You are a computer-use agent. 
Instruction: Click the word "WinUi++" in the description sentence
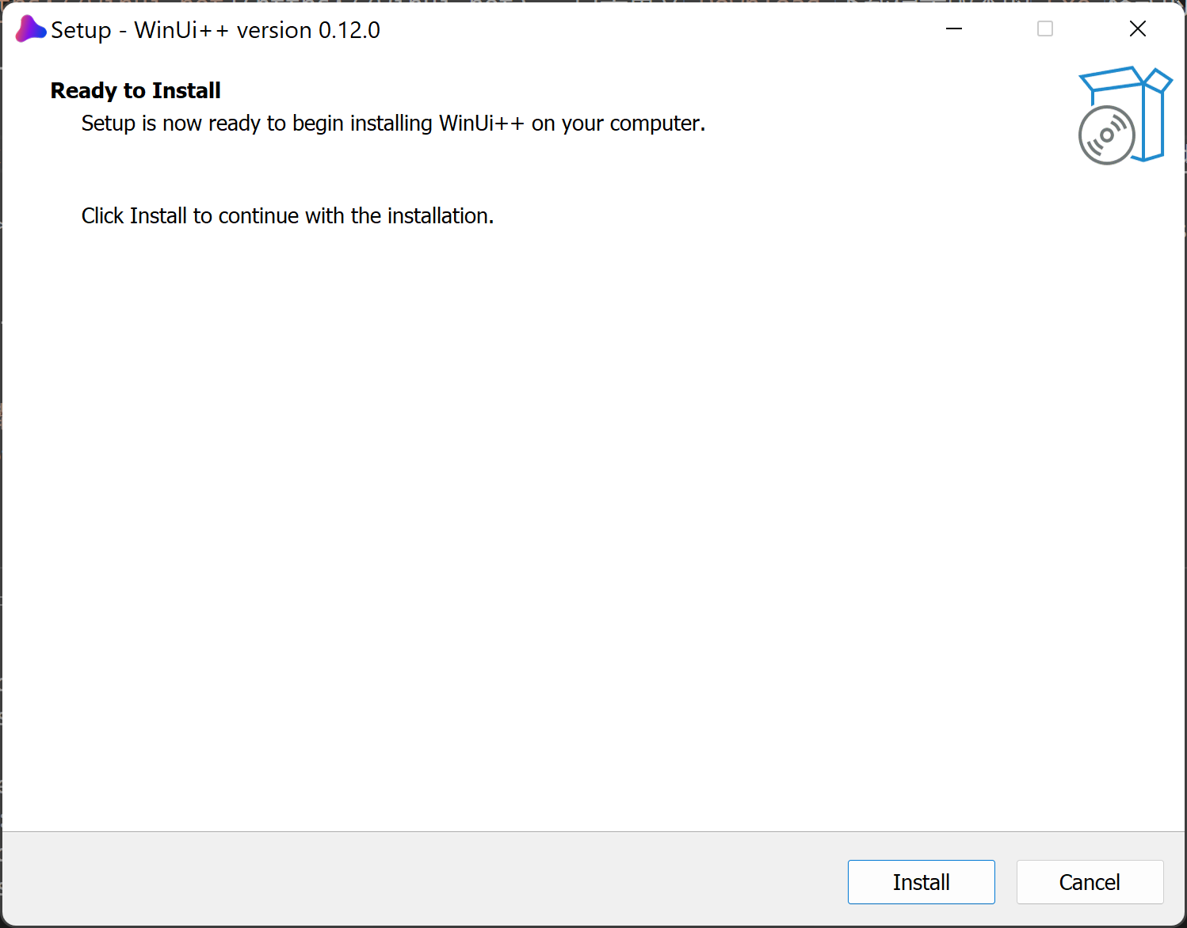pyautogui.click(x=481, y=124)
